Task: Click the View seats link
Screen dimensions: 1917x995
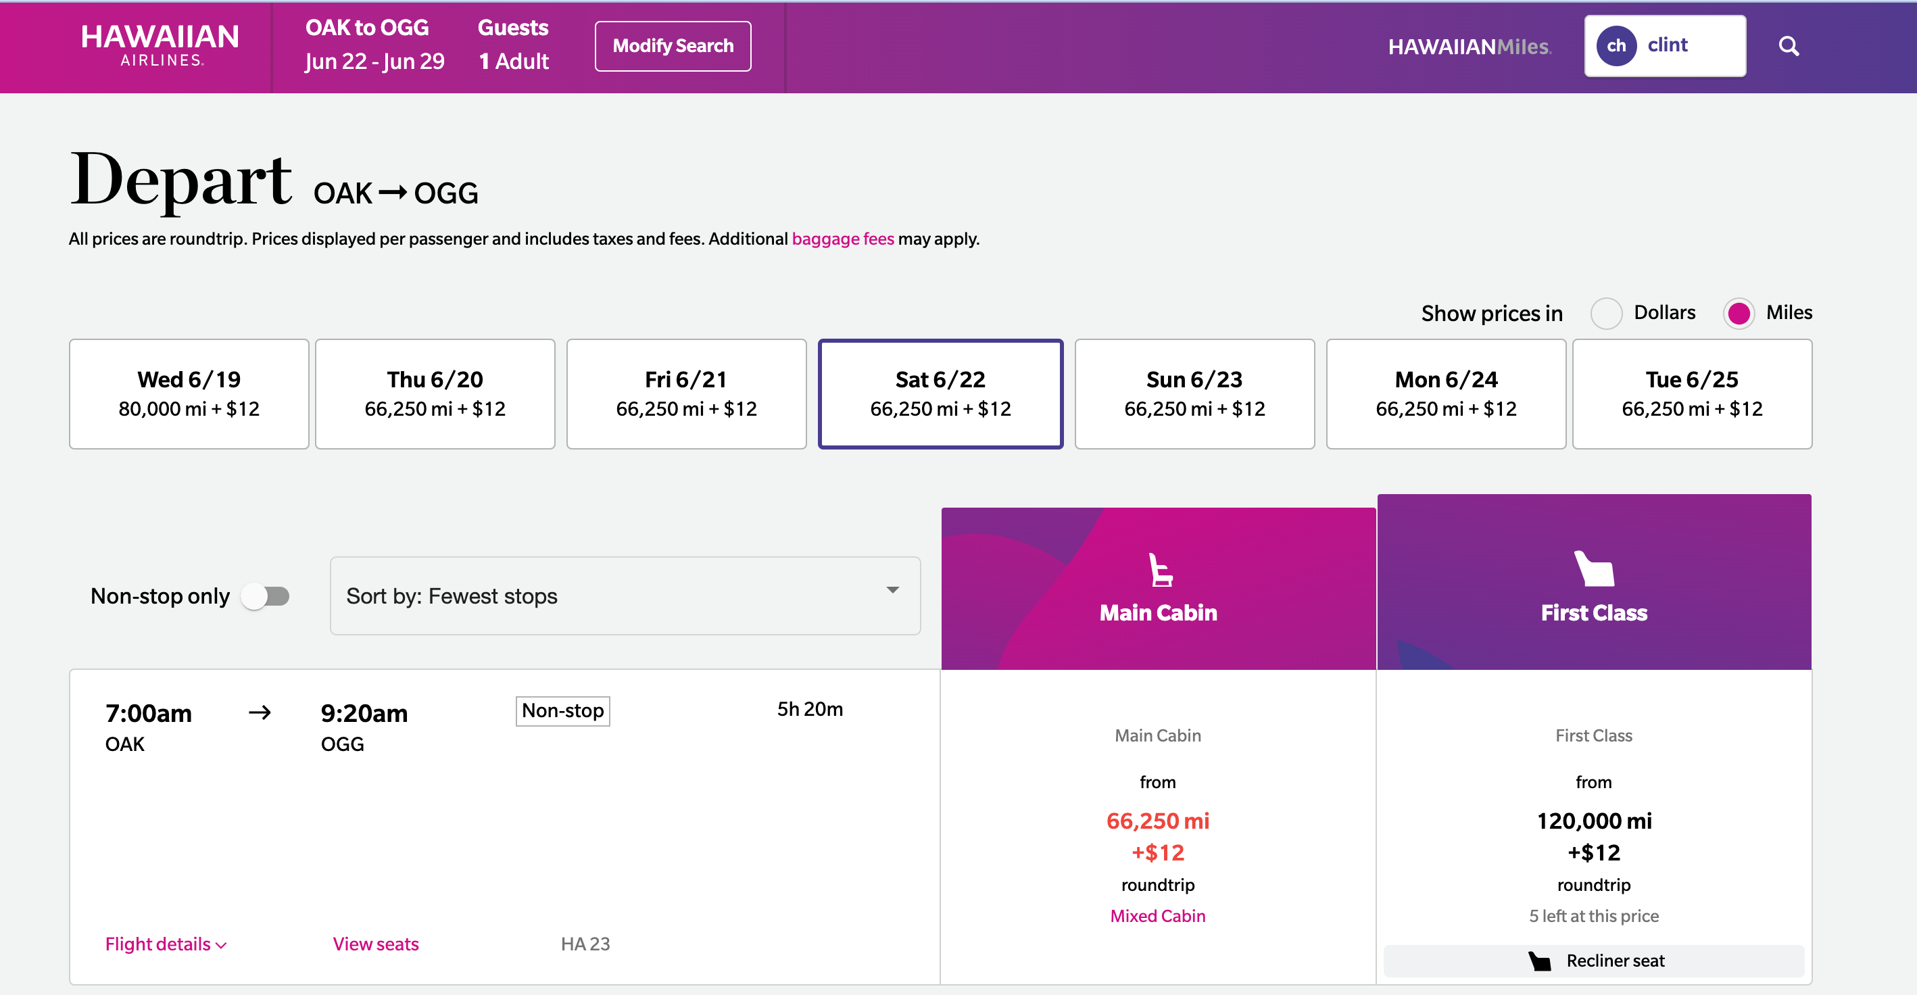Action: [x=375, y=944]
